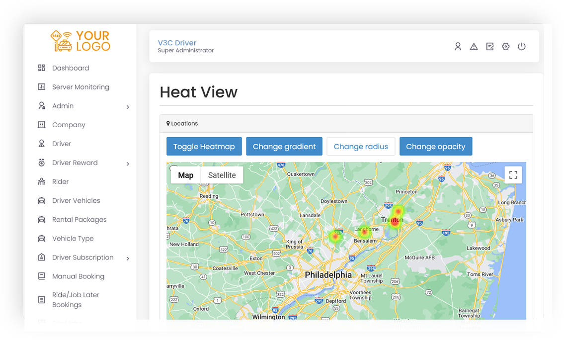Open the Company menu item
The image size is (564, 340).
click(69, 125)
